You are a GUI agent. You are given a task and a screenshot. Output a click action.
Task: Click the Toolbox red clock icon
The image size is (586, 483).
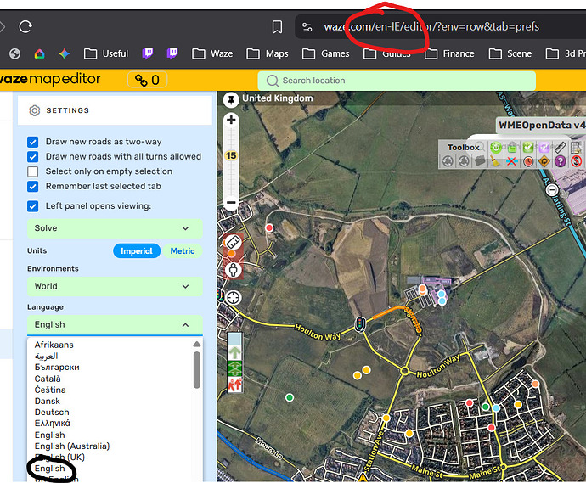528,162
